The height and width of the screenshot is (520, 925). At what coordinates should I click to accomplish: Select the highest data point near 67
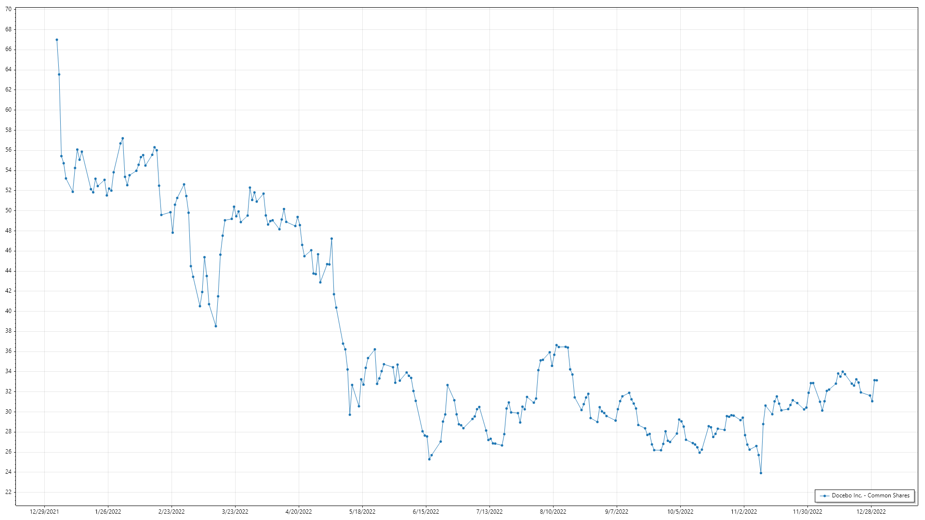[x=57, y=40]
